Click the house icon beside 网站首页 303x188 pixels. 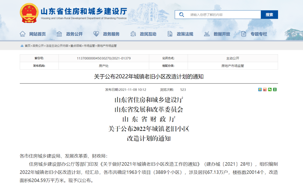point(23,34)
